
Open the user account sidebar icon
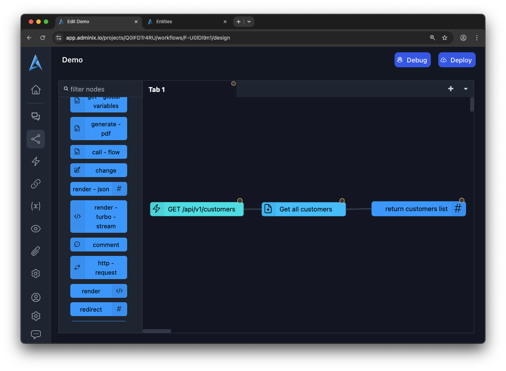tap(36, 297)
